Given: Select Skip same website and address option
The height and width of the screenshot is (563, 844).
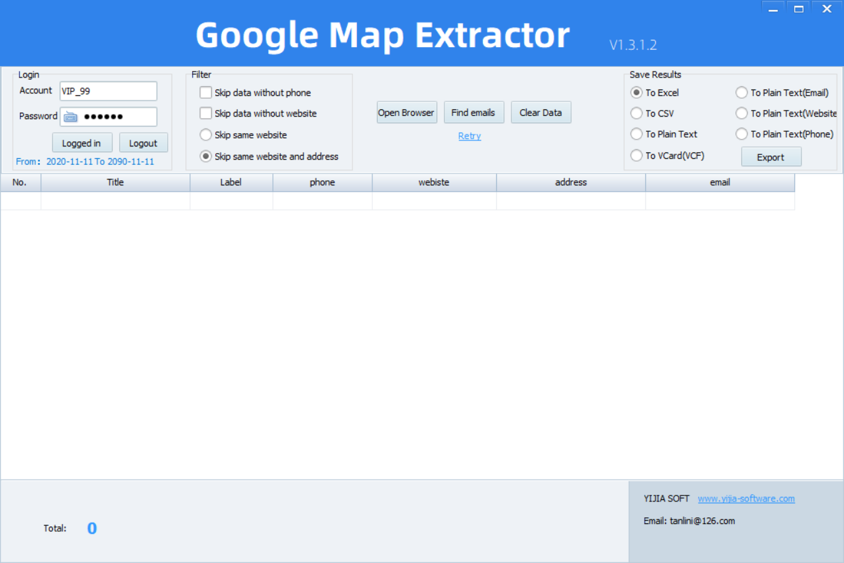Looking at the screenshot, I should coord(206,156).
